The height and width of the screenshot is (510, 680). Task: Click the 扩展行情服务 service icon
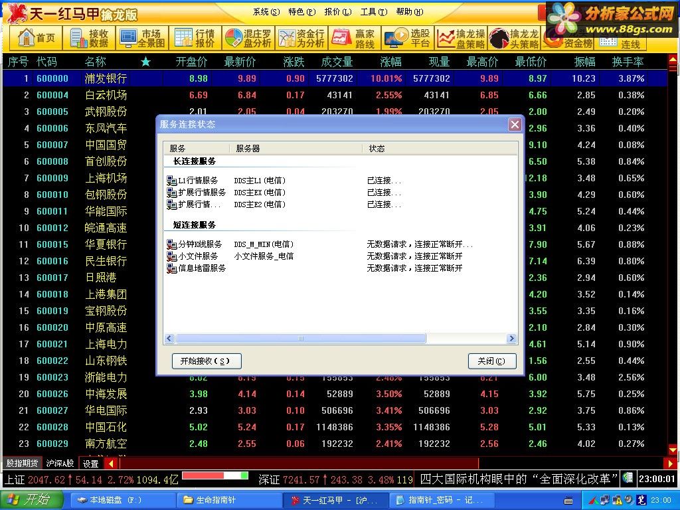(x=171, y=193)
